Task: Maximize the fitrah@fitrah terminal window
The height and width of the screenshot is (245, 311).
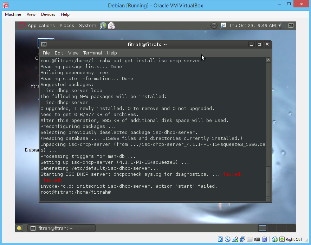Action: click(x=259, y=44)
